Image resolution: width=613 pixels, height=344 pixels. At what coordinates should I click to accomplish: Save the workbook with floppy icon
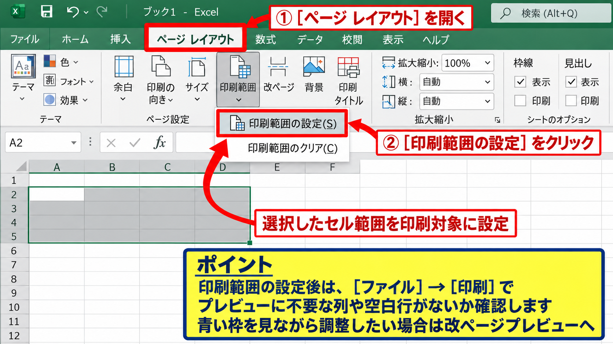pyautogui.click(x=47, y=11)
